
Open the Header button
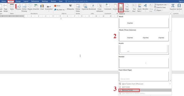[115, 8]
